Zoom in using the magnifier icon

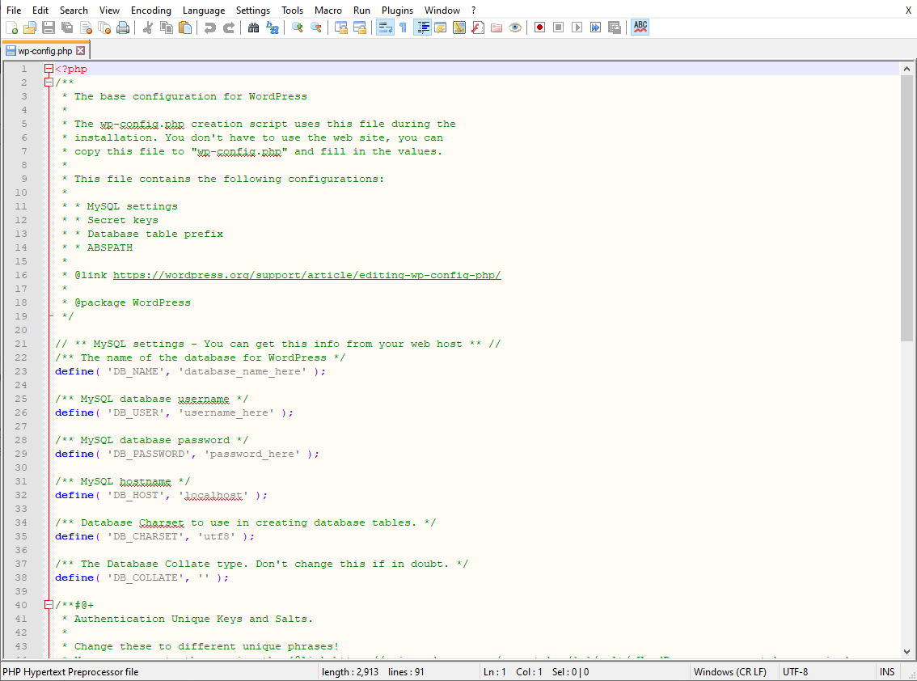(298, 27)
